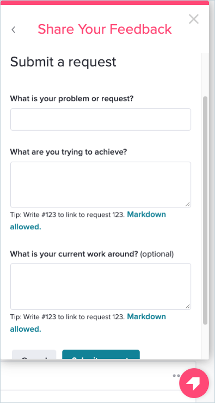This screenshot has height=403, width=215.
Task: Click the 'Submit a request' heading
Action: click(x=63, y=62)
